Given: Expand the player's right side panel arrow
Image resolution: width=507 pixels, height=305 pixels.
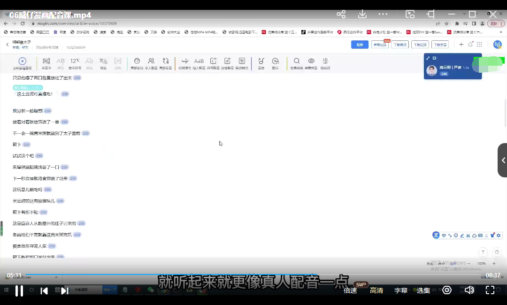Looking at the screenshot, I should pos(503,160).
